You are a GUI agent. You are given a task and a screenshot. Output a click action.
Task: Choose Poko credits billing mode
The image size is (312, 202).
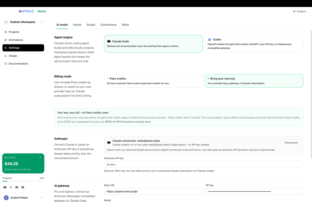pos(153,81)
